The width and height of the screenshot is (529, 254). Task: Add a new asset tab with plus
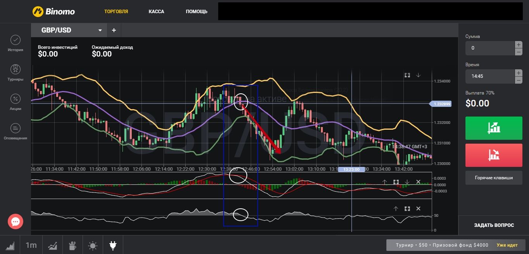pyautogui.click(x=114, y=30)
